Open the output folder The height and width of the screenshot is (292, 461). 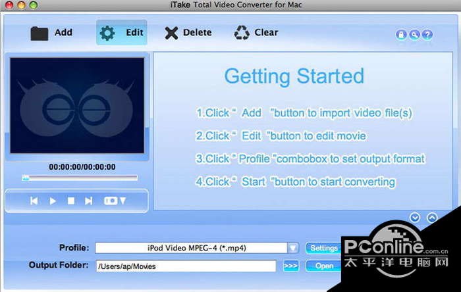point(324,266)
